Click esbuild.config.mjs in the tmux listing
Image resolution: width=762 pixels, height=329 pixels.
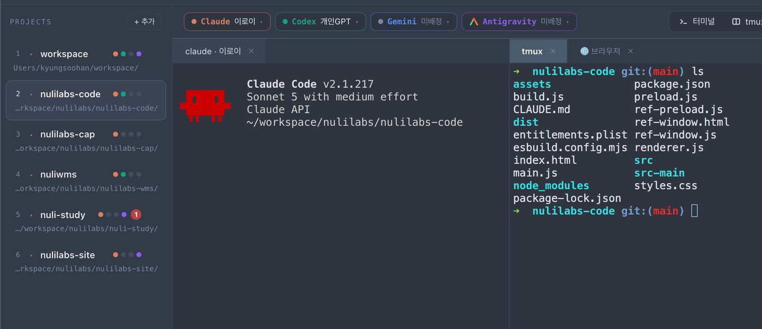[570, 147]
